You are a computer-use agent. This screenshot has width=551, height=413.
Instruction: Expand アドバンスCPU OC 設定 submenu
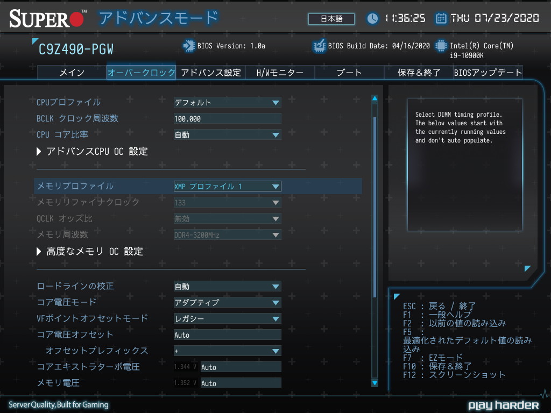tap(93, 151)
